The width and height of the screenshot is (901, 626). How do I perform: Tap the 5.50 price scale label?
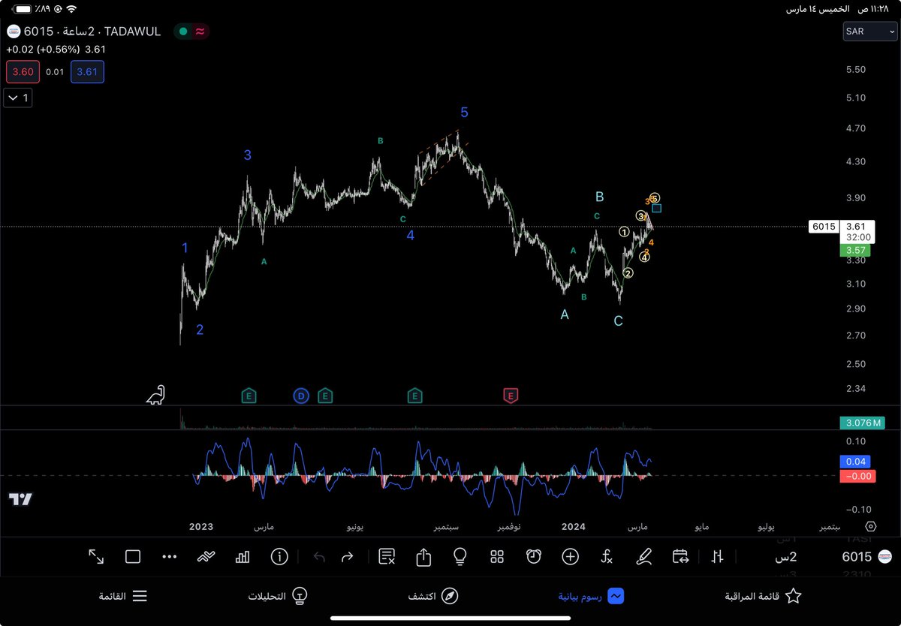[x=857, y=70]
